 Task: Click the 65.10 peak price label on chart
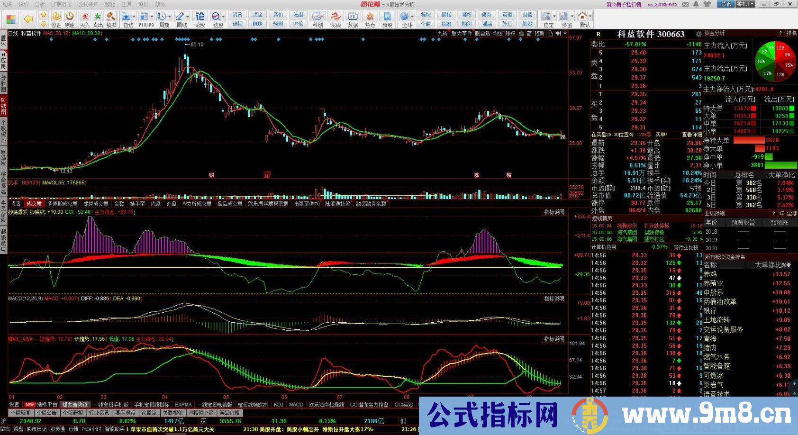click(x=197, y=45)
